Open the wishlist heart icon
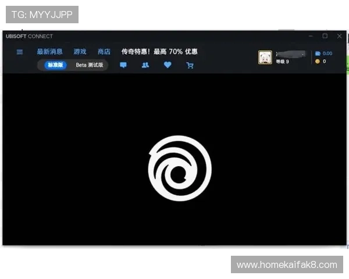 click(x=168, y=65)
